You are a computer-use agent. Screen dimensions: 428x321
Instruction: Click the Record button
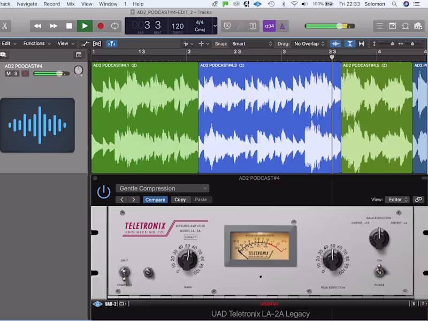[100, 26]
